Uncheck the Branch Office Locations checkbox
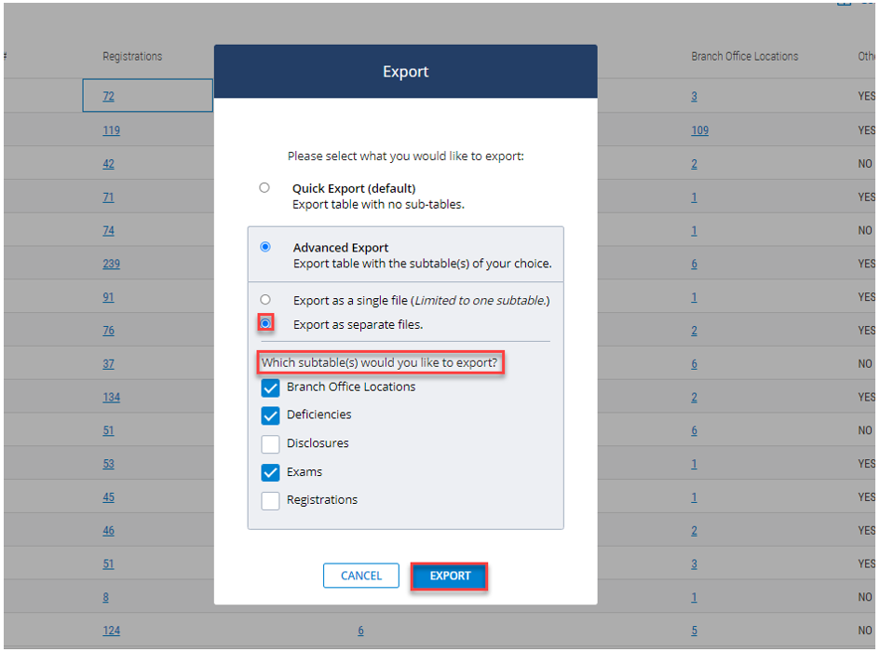This screenshot has width=880, height=652. click(271, 387)
